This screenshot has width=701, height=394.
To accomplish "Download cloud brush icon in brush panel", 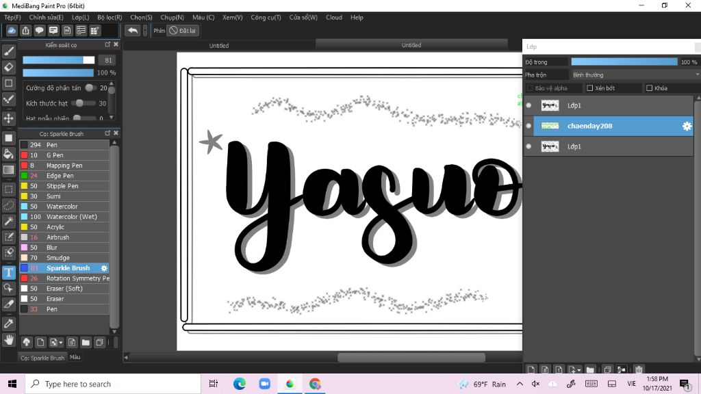I will pos(27,342).
